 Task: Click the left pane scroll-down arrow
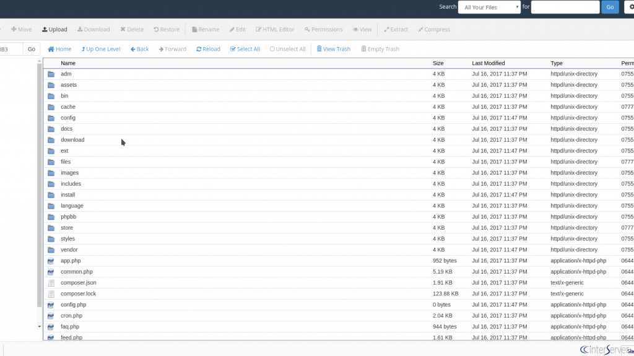(x=39, y=326)
